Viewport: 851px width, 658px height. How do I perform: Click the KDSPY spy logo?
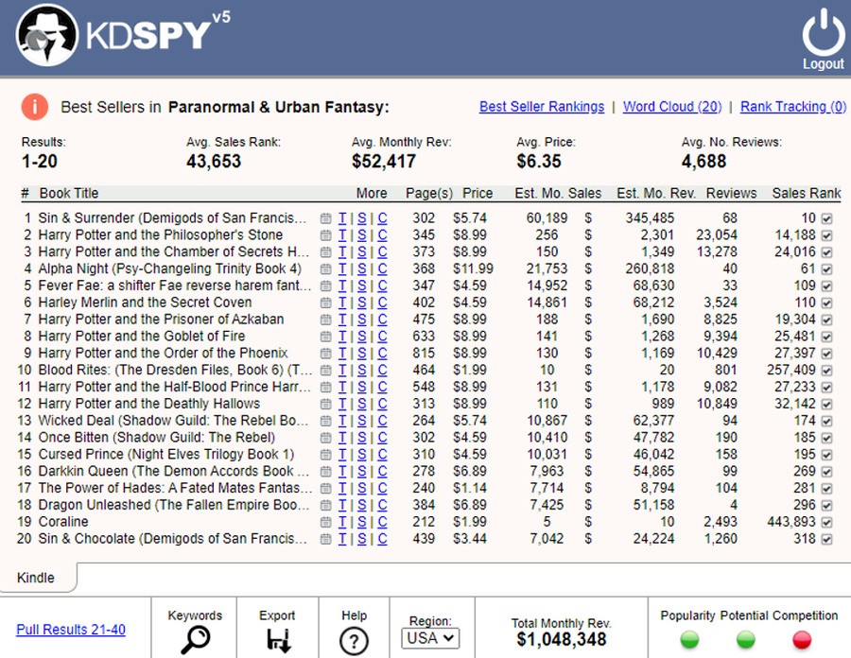(x=48, y=36)
